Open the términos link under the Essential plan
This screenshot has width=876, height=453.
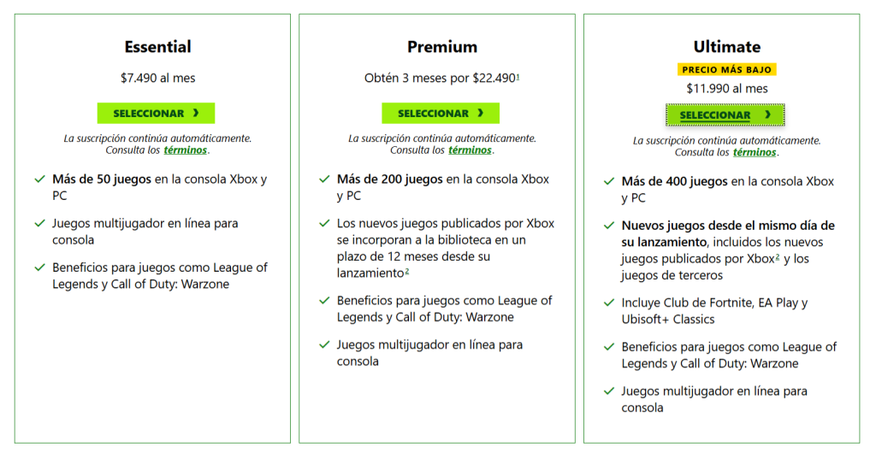(186, 150)
